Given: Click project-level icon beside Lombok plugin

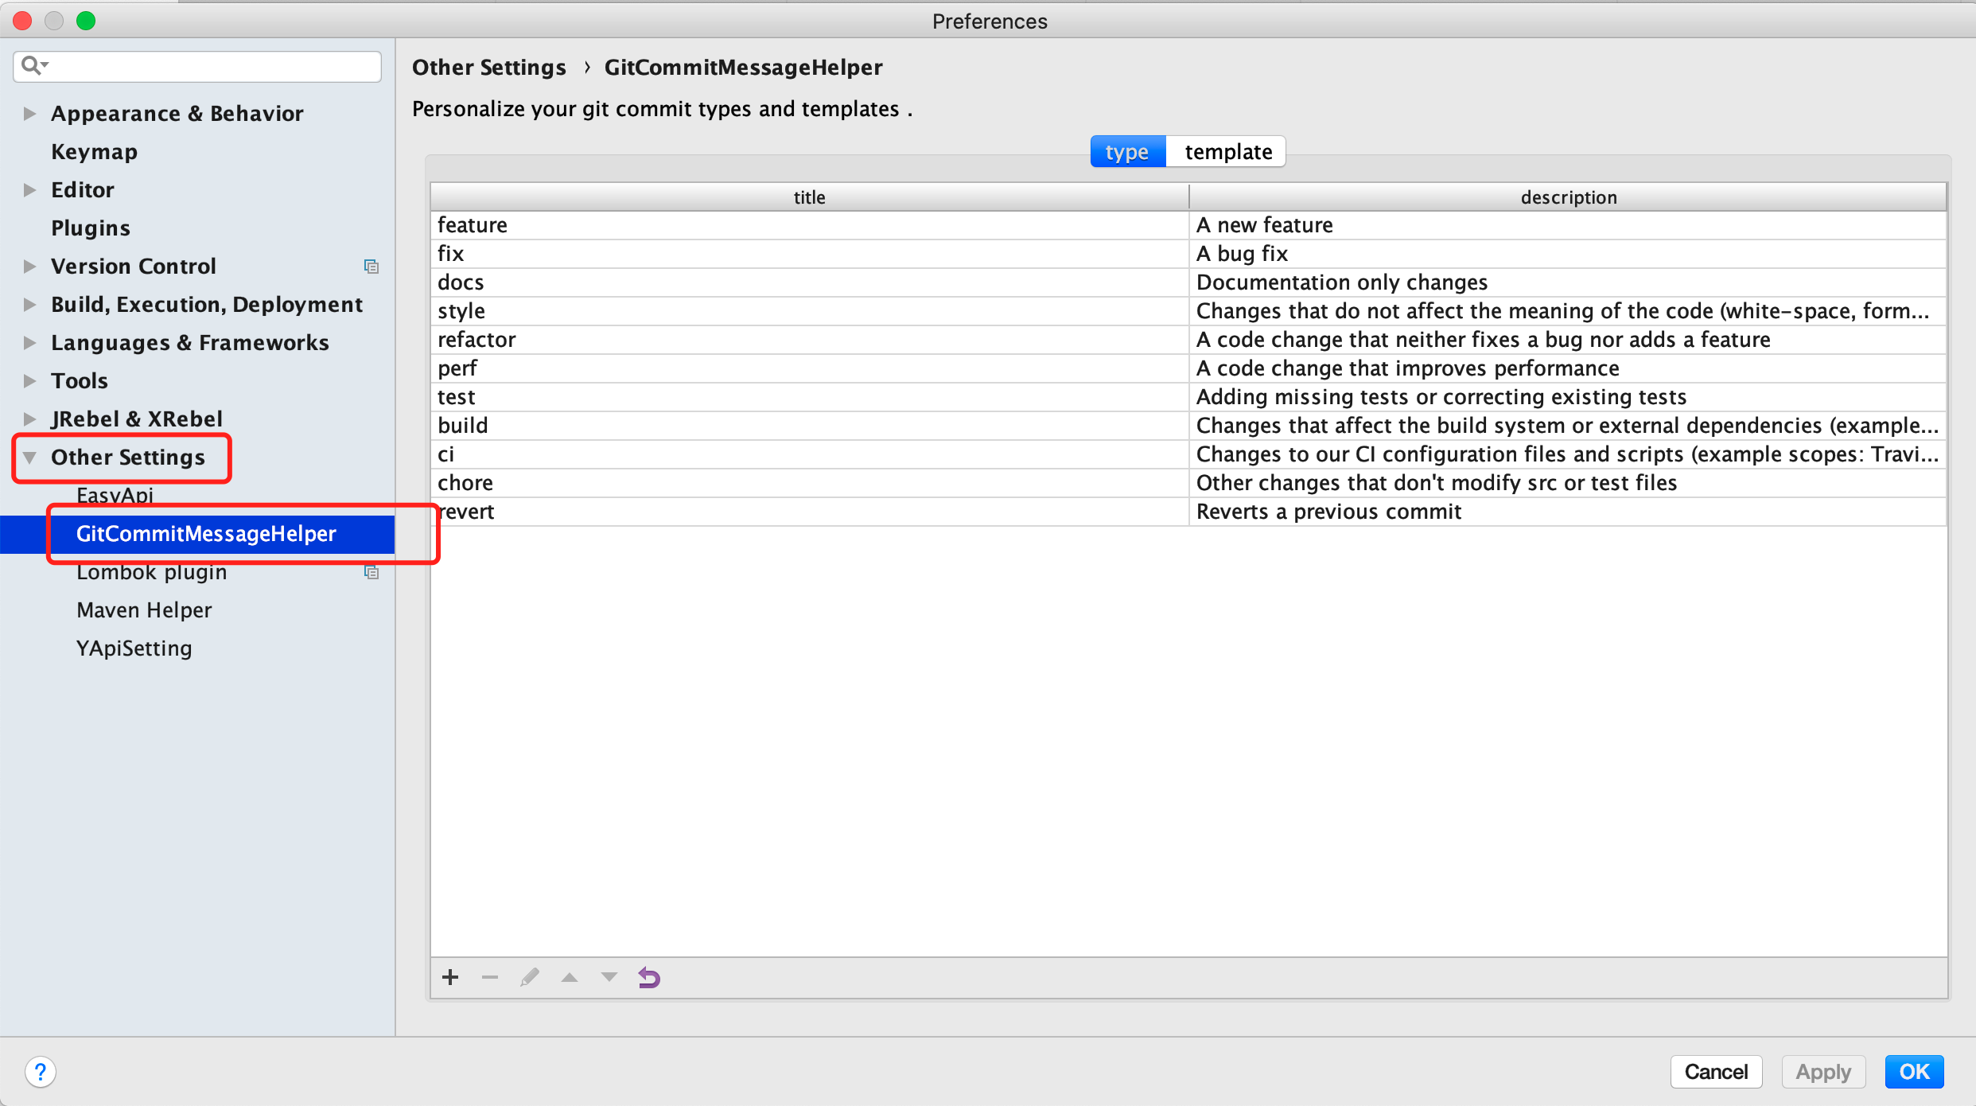Looking at the screenshot, I should (371, 572).
